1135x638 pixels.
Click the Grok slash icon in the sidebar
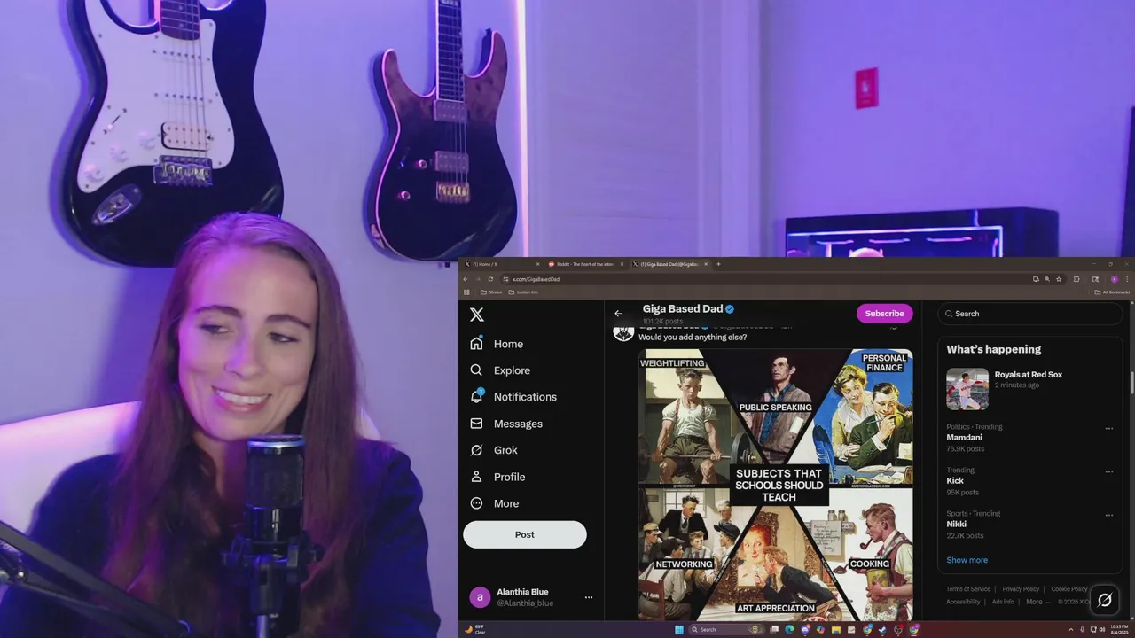476,450
